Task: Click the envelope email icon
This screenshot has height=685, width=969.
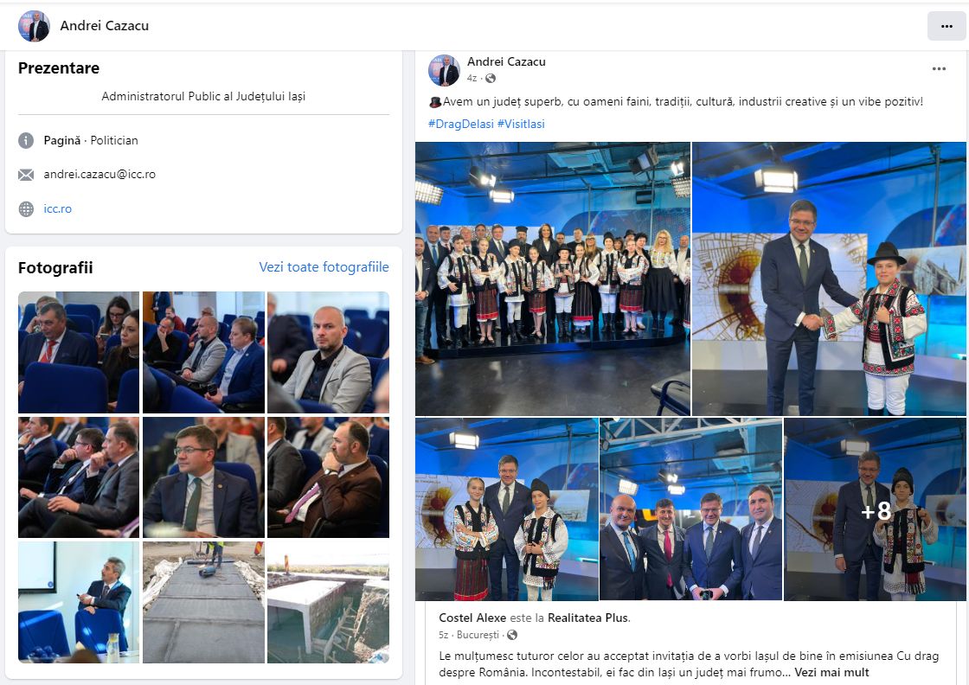Action: tap(26, 175)
